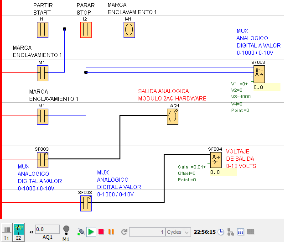Click the M1 flag lamp indicator
Screen dimensions: 285x242
66,230
